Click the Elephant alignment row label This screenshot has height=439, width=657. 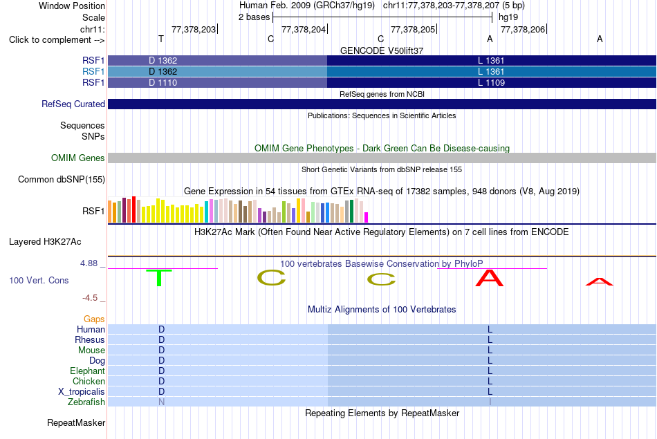point(88,371)
